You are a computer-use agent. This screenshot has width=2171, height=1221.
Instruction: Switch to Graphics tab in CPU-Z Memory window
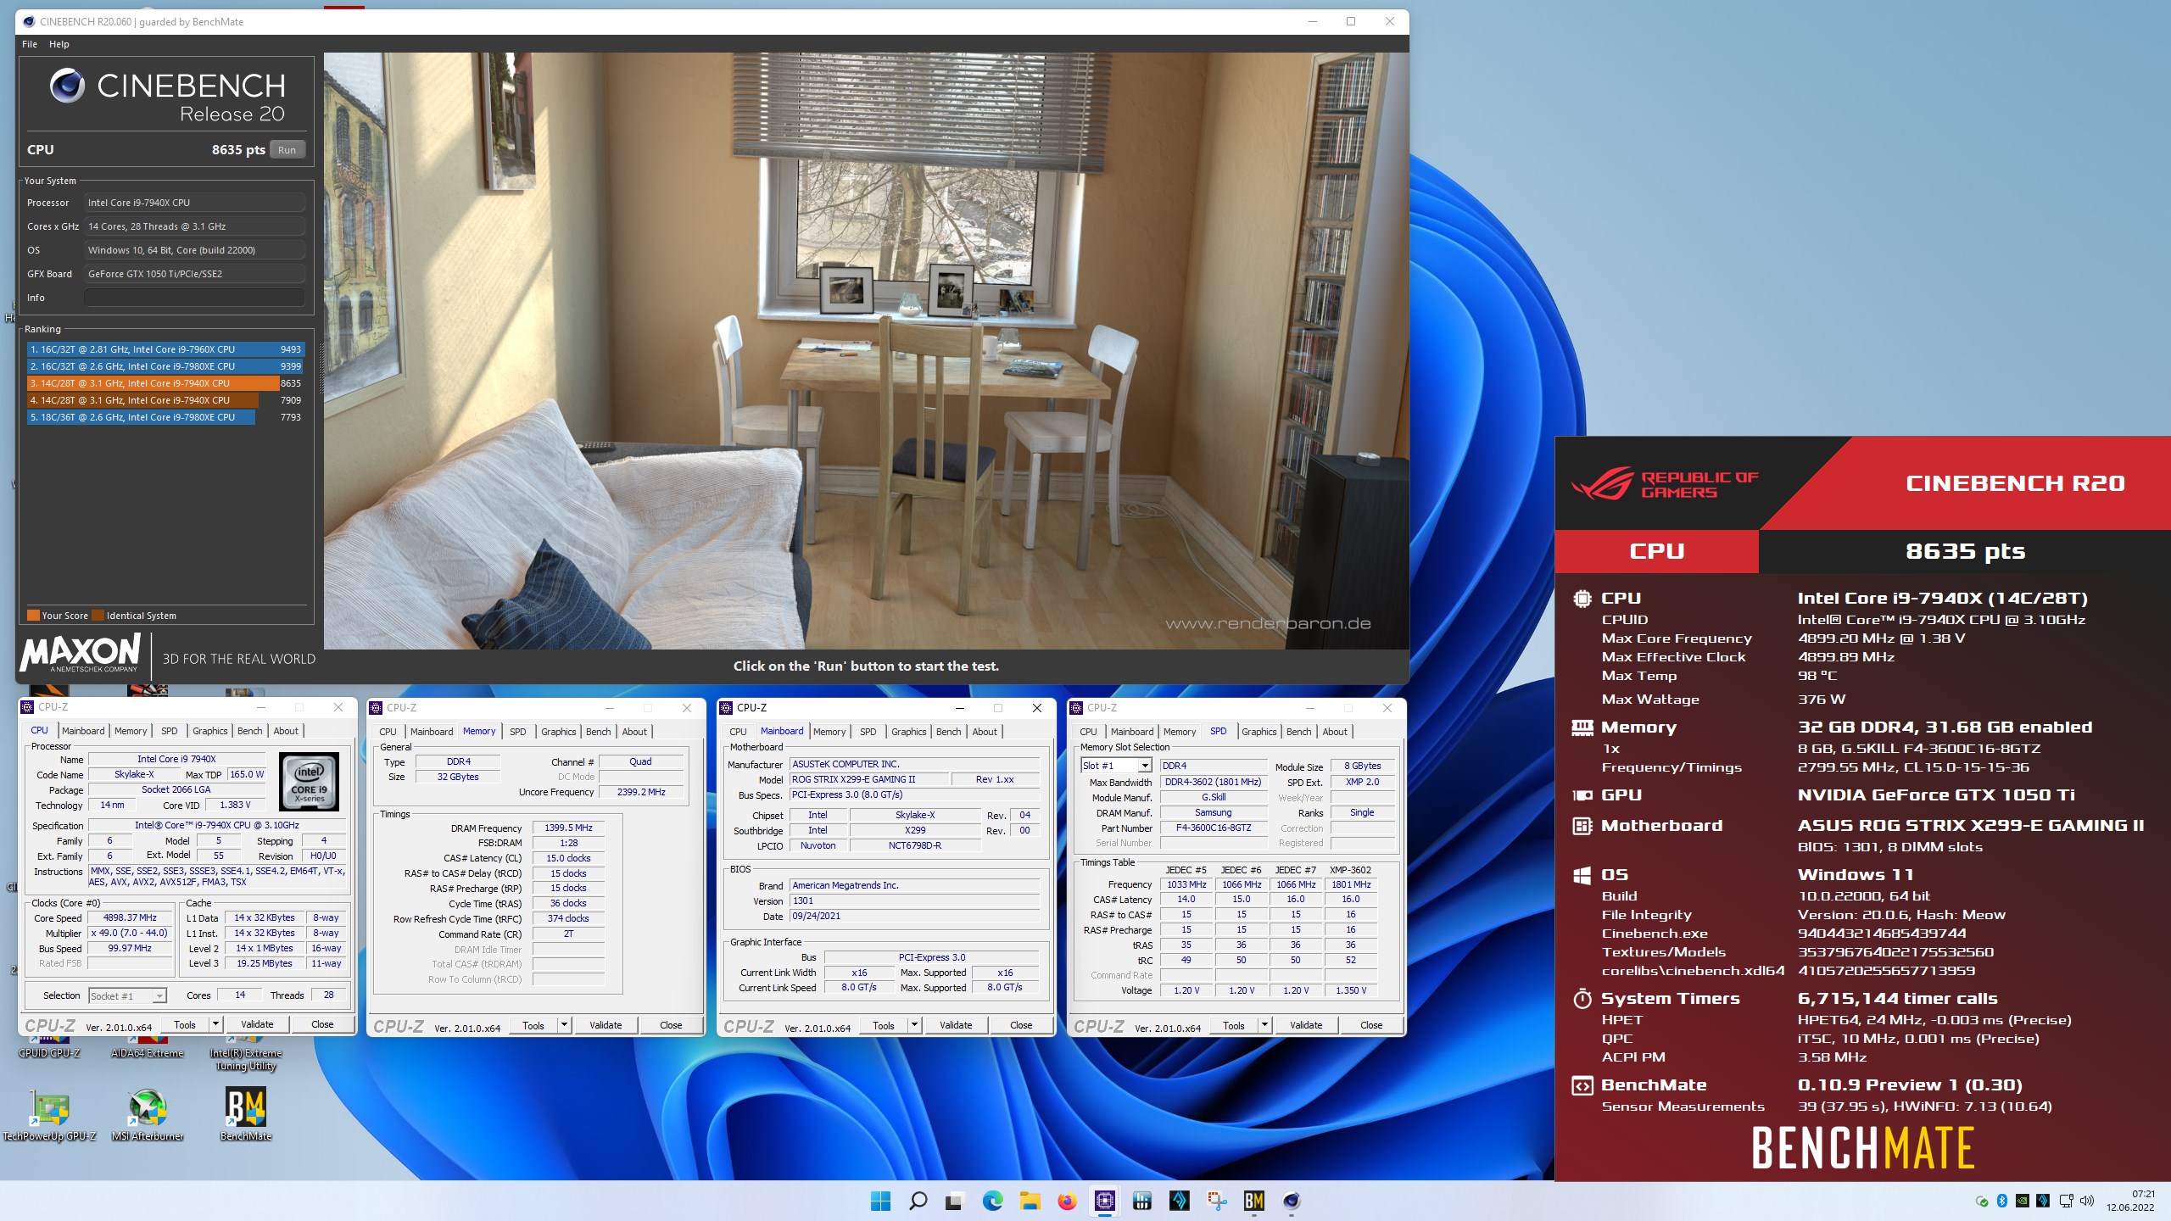coord(558,732)
